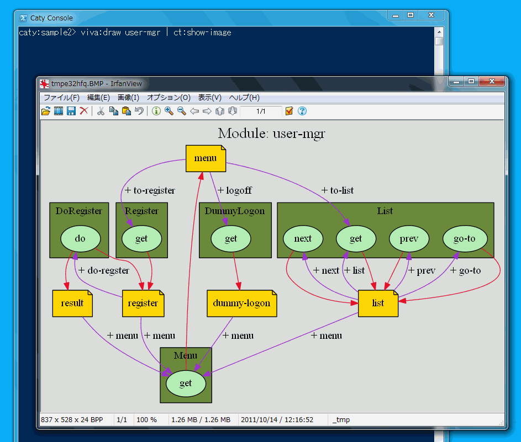Image resolution: width=521 pixels, height=442 pixels.
Task: Click the Copy icon in toolbar
Action: coord(113,111)
